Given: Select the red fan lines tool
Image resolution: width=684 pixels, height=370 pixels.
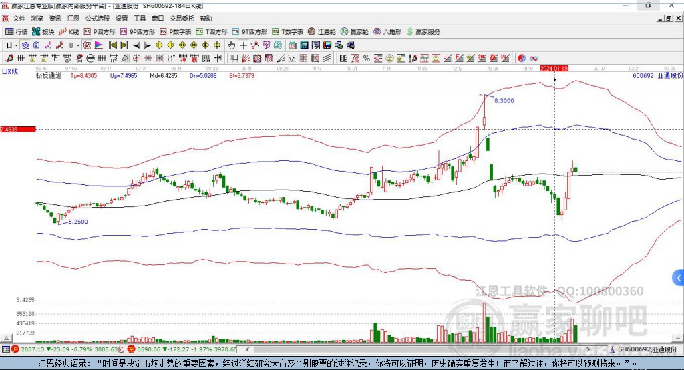Looking at the screenshot, I should click(x=246, y=59).
